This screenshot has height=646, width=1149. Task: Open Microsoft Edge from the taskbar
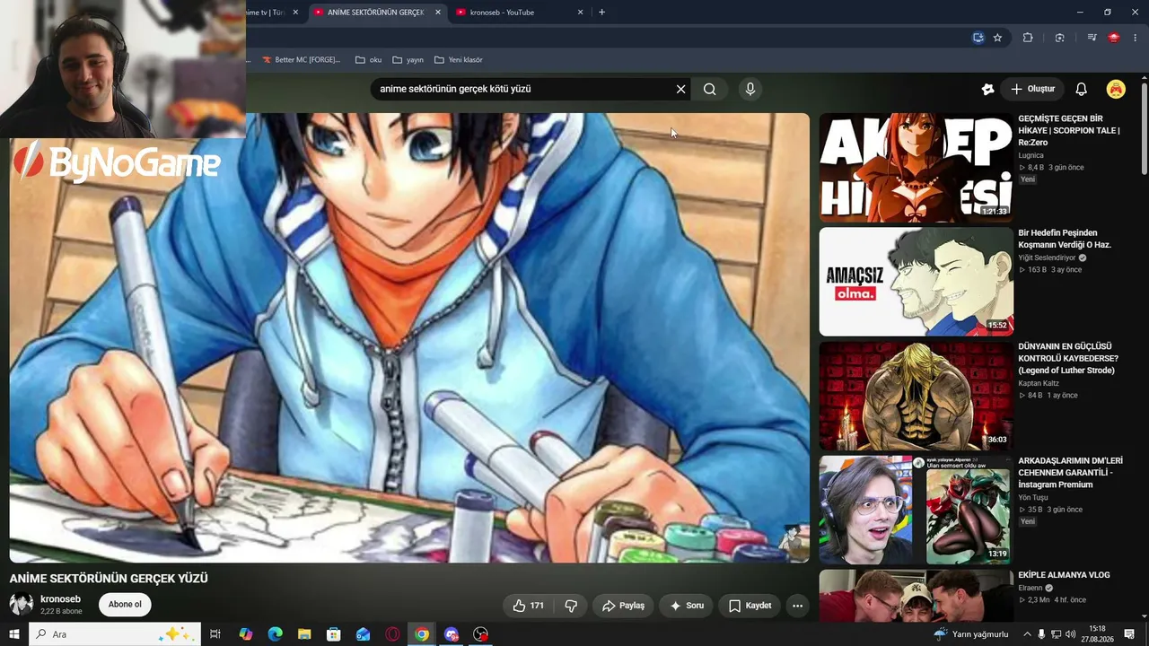point(276,634)
